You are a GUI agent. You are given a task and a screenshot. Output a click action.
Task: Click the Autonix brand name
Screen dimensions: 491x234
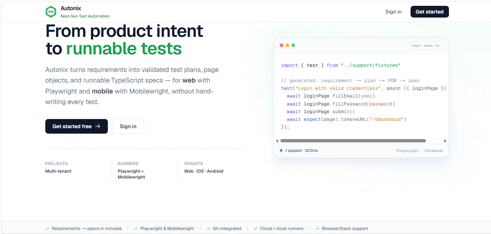pos(71,8)
